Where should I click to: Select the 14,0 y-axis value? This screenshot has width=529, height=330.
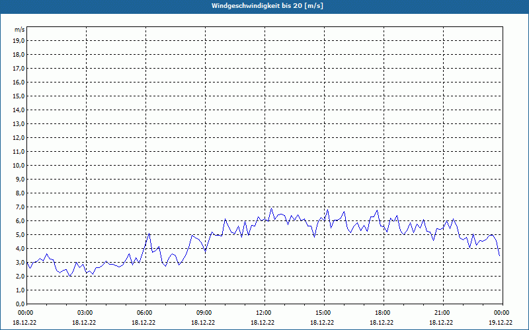[19, 110]
